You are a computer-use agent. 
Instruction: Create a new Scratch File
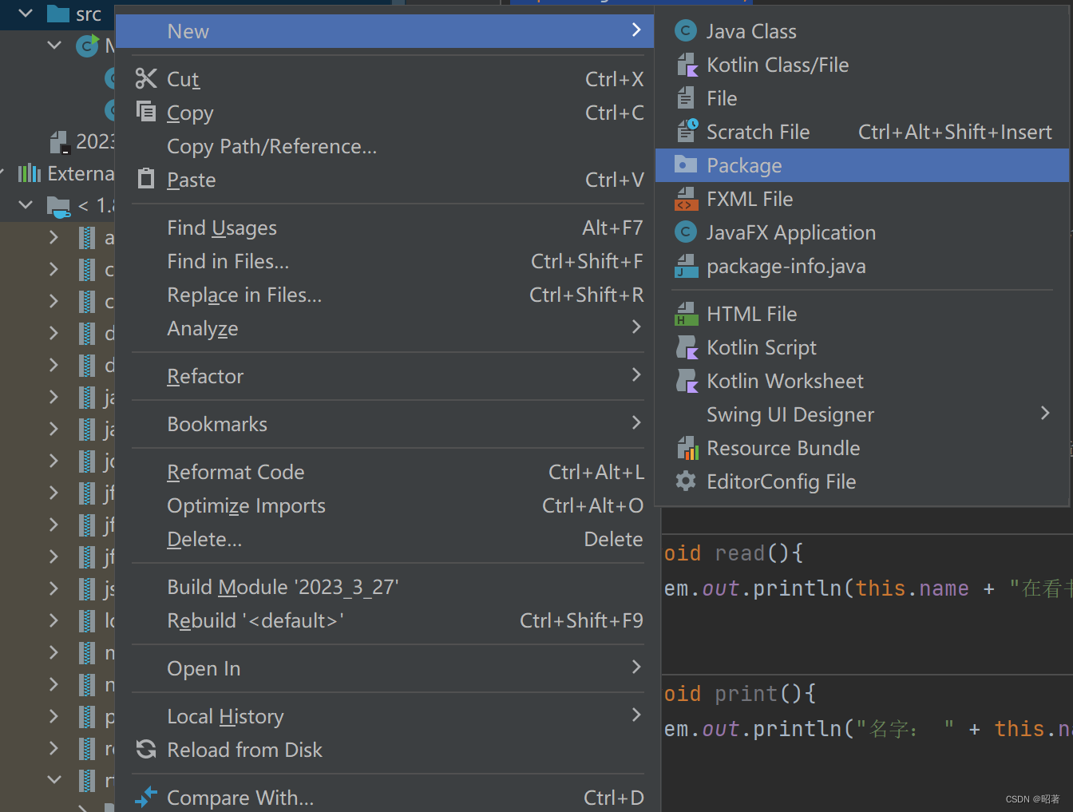[x=862, y=132]
